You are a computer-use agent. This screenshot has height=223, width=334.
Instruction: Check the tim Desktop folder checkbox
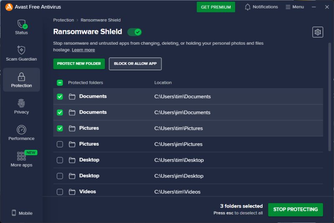click(x=60, y=160)
